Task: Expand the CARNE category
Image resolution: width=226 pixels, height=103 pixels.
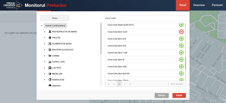Action: click(45, 56)
